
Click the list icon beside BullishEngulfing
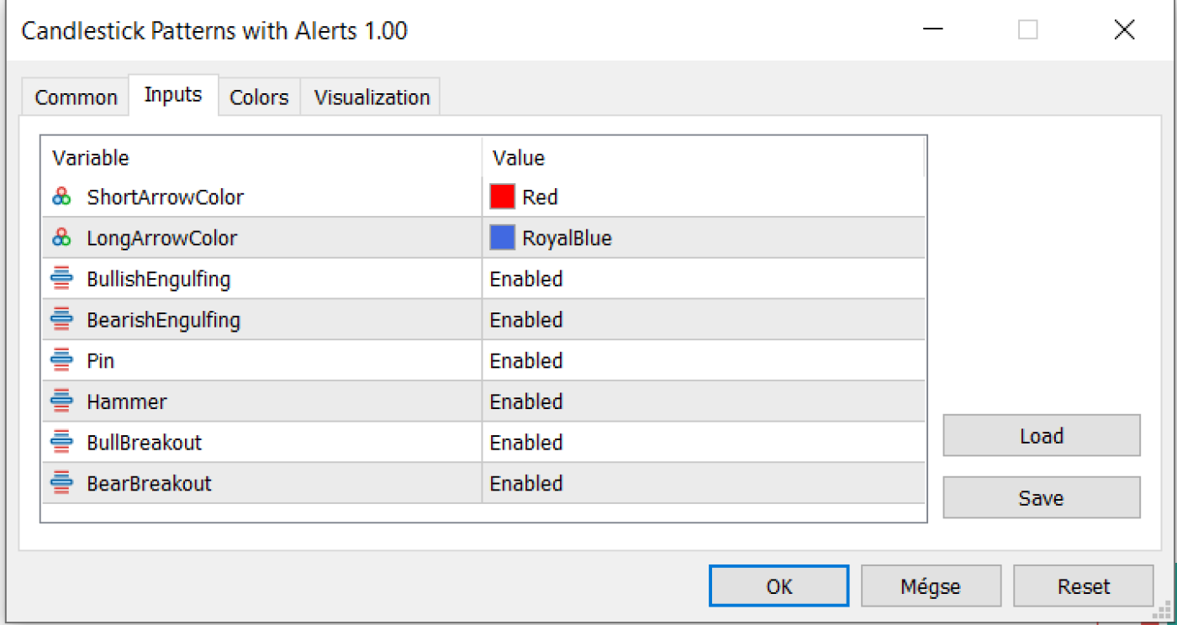pyautogui.click(x=61, y=278)
